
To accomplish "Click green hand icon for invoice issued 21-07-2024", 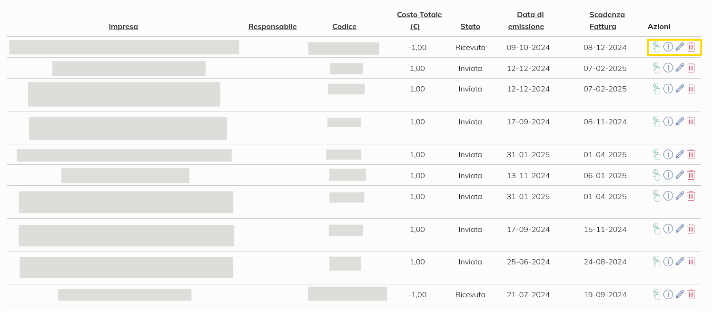I will [x=657, y=294].
